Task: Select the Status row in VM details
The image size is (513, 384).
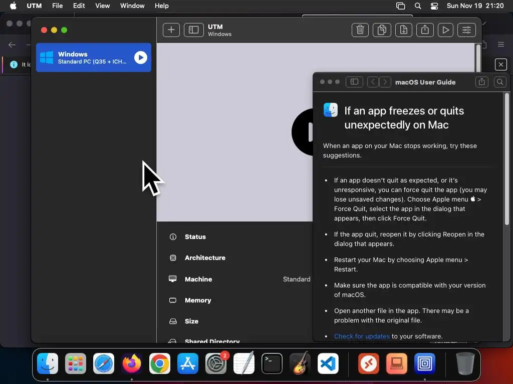Action: [234, 236]
